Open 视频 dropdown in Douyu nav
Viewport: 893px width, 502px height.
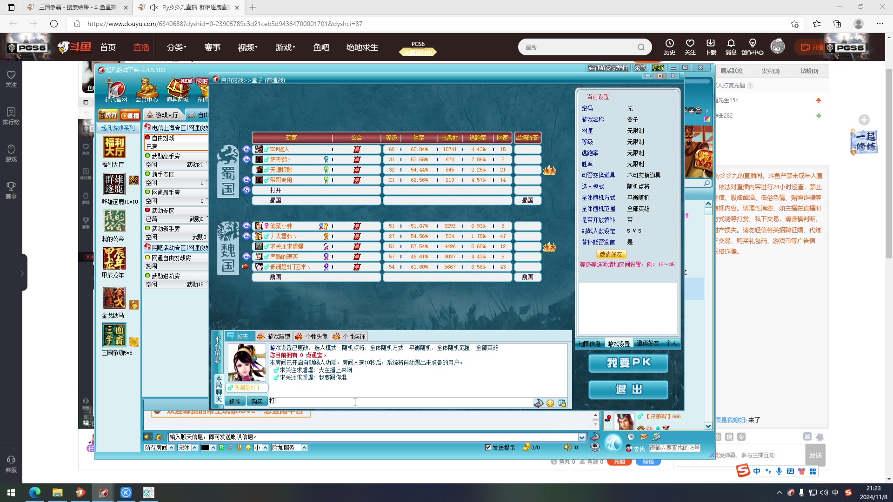pyautogui.click(x=247, y=47)
